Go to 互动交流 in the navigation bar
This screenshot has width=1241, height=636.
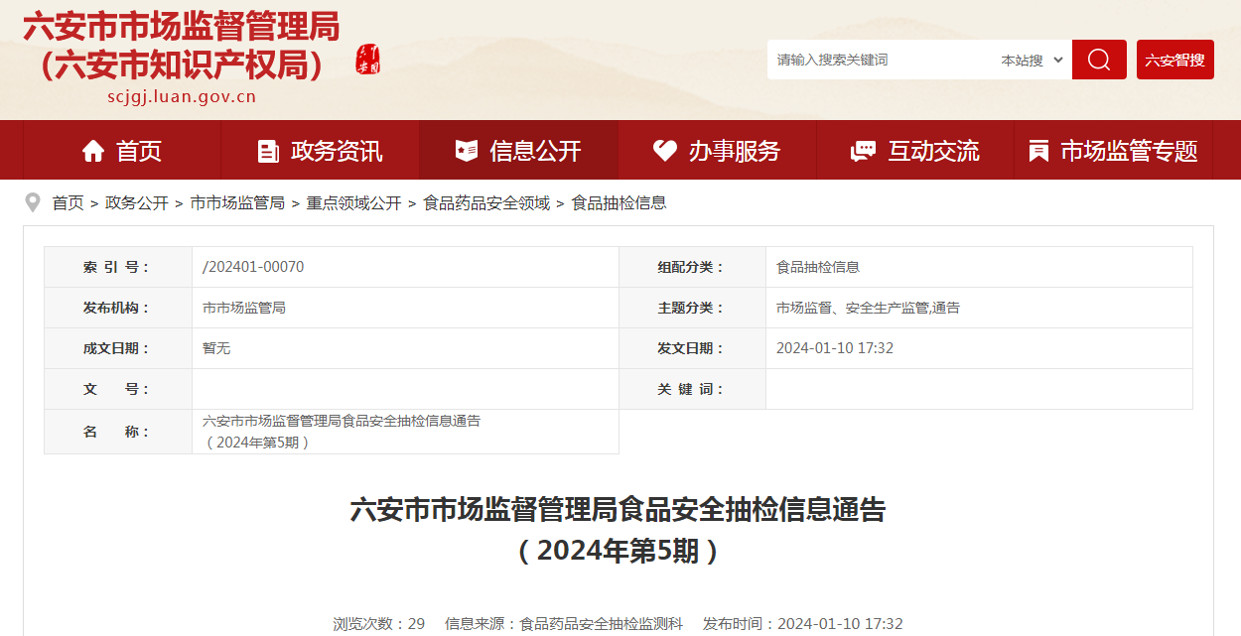932,151
